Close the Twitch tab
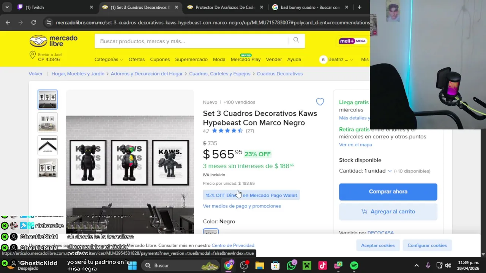 91,7
